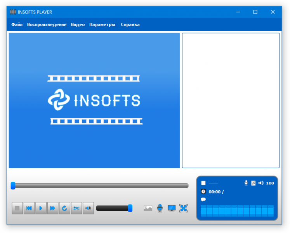Click the small microphone icon in the status panel
The height and width of the screenshot is (233, 290).
tap(246, 183)
